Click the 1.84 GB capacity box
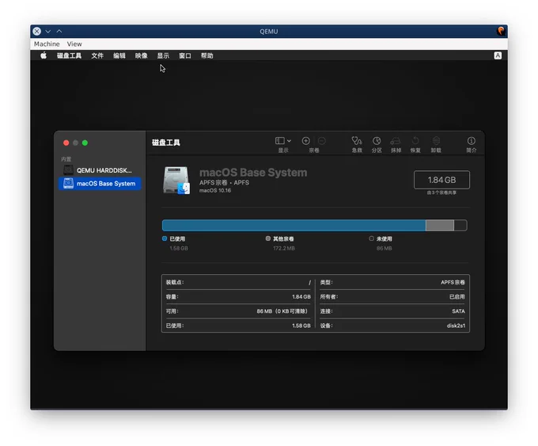The height and width of the screenshot is (446, 538). [x=441, y=180]
